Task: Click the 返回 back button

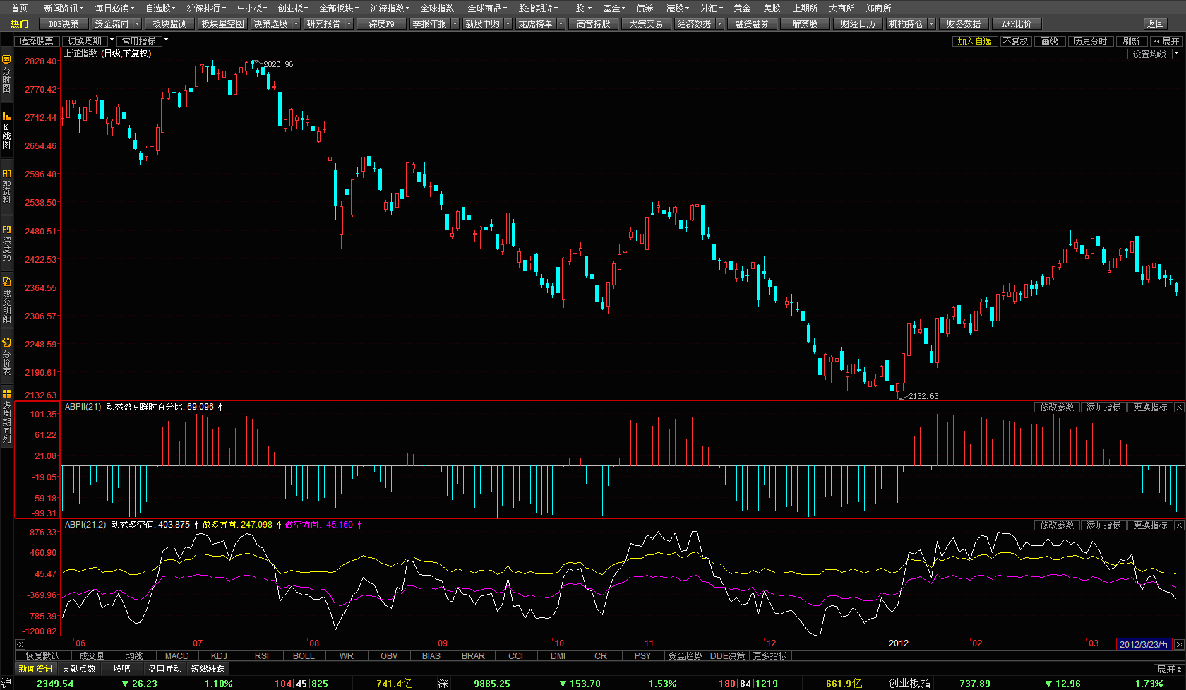Action: tap(1156, 24)
